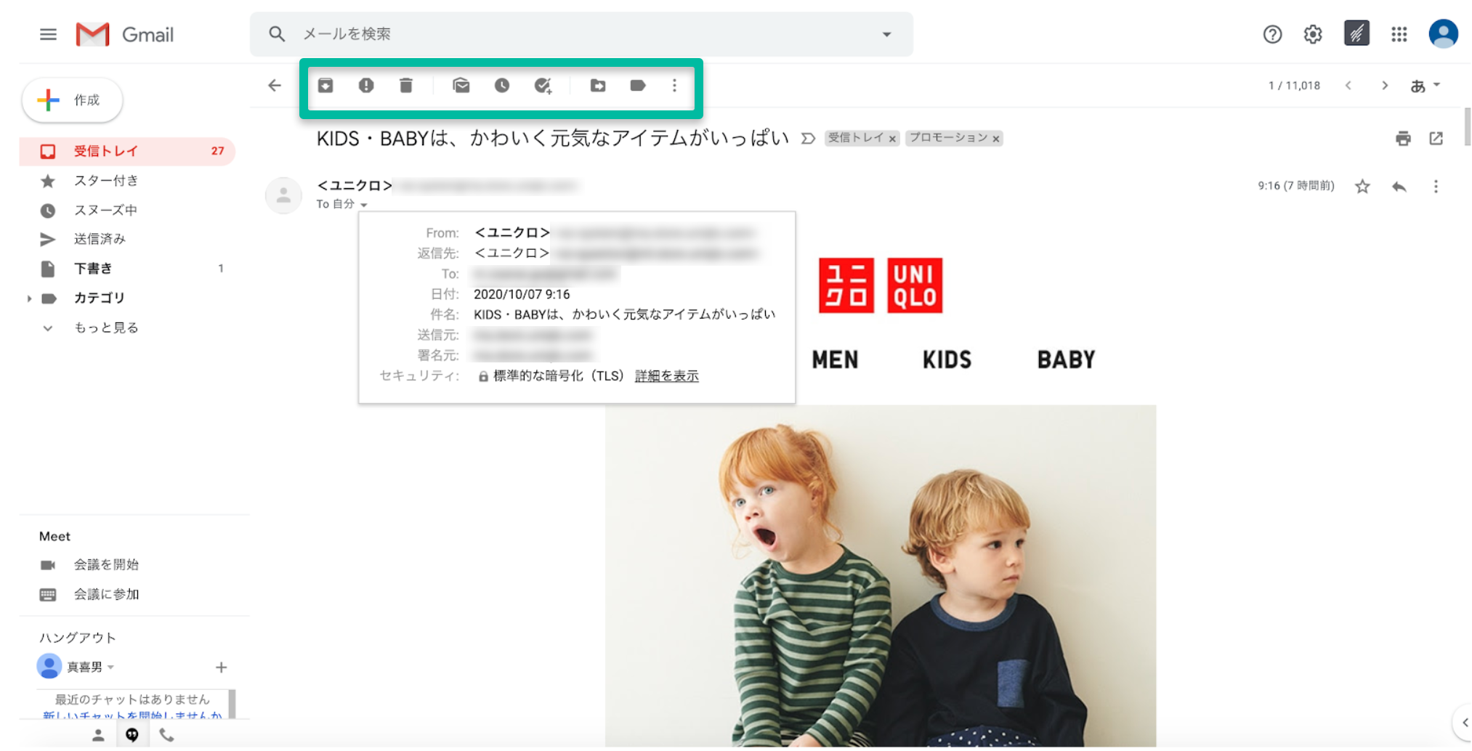Mark the email as unread
Viewport: 1472px width, 751px height.
click(461, 86)
